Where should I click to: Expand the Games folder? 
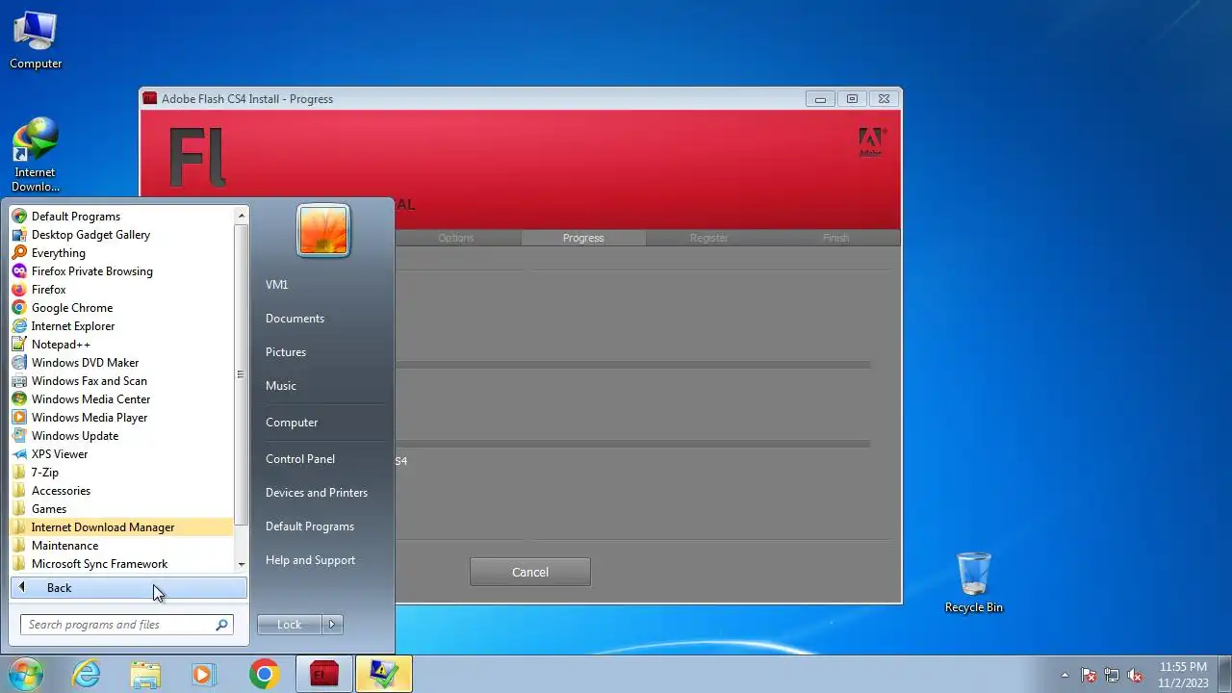point(121,509)
